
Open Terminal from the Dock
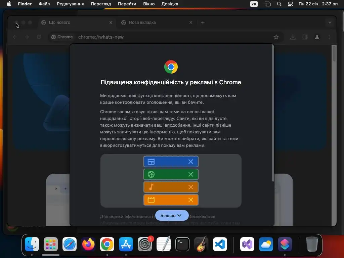click(182, 244)
